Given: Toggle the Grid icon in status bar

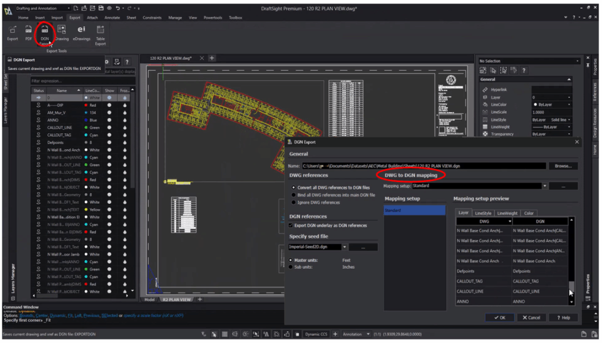Looking at the screenshot, I should (x=225, y=334).
